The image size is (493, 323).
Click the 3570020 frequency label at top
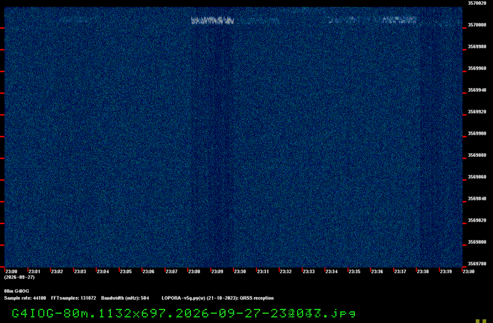[x=477, y=3]
